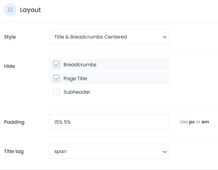This screenshot has height=170, width=218.
Task: Click the chevron arrow of the Style select
Action: click(164, 37)
